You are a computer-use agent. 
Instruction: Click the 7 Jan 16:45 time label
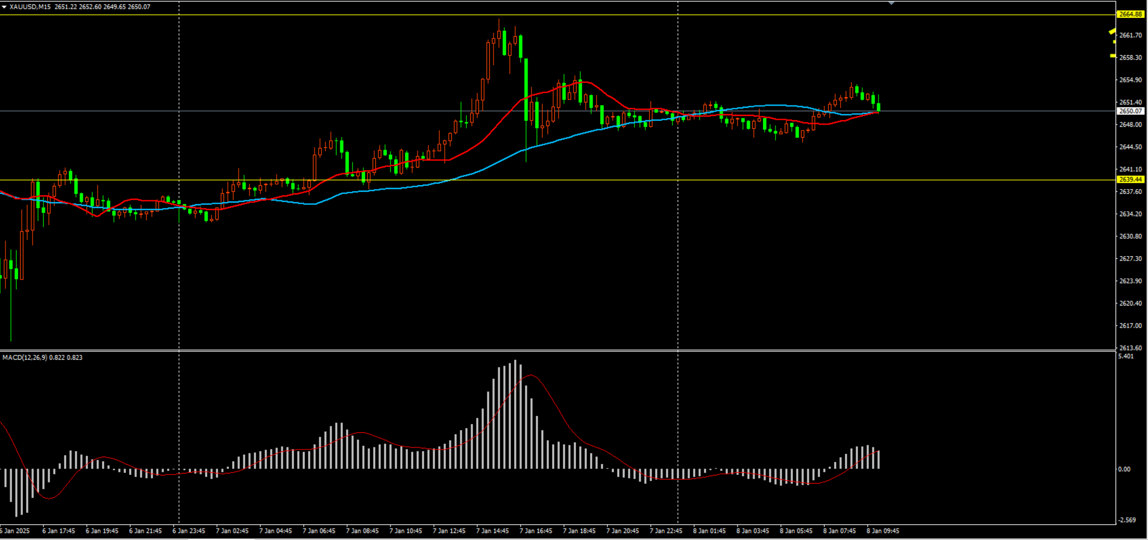(x=536, y=531)
